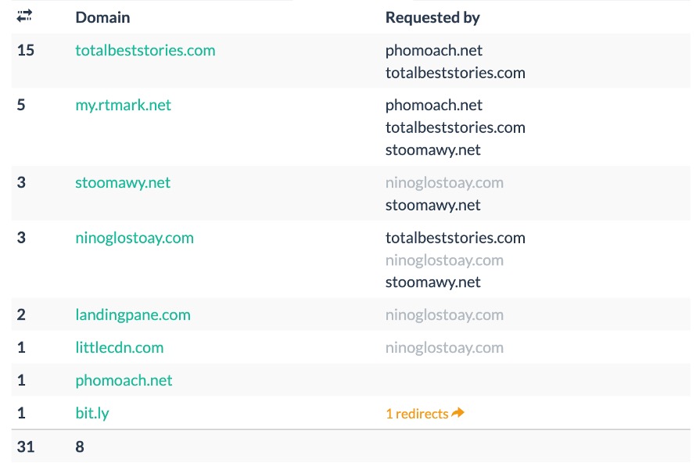Open the littlecdn.com domain link
The image size is (696, 463).
(119, 348)
